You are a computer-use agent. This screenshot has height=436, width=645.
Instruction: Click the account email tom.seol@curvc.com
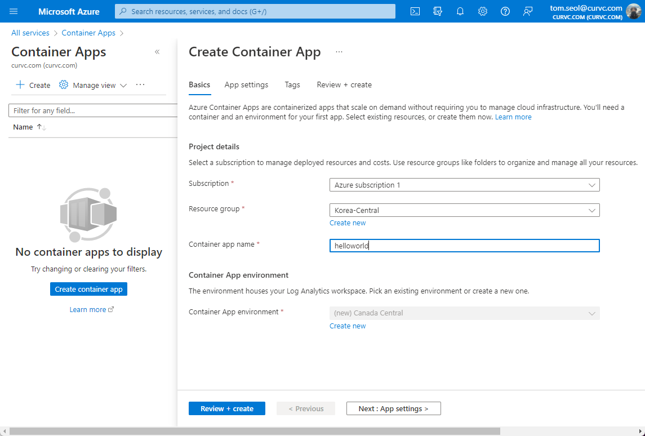pos(586,8)
